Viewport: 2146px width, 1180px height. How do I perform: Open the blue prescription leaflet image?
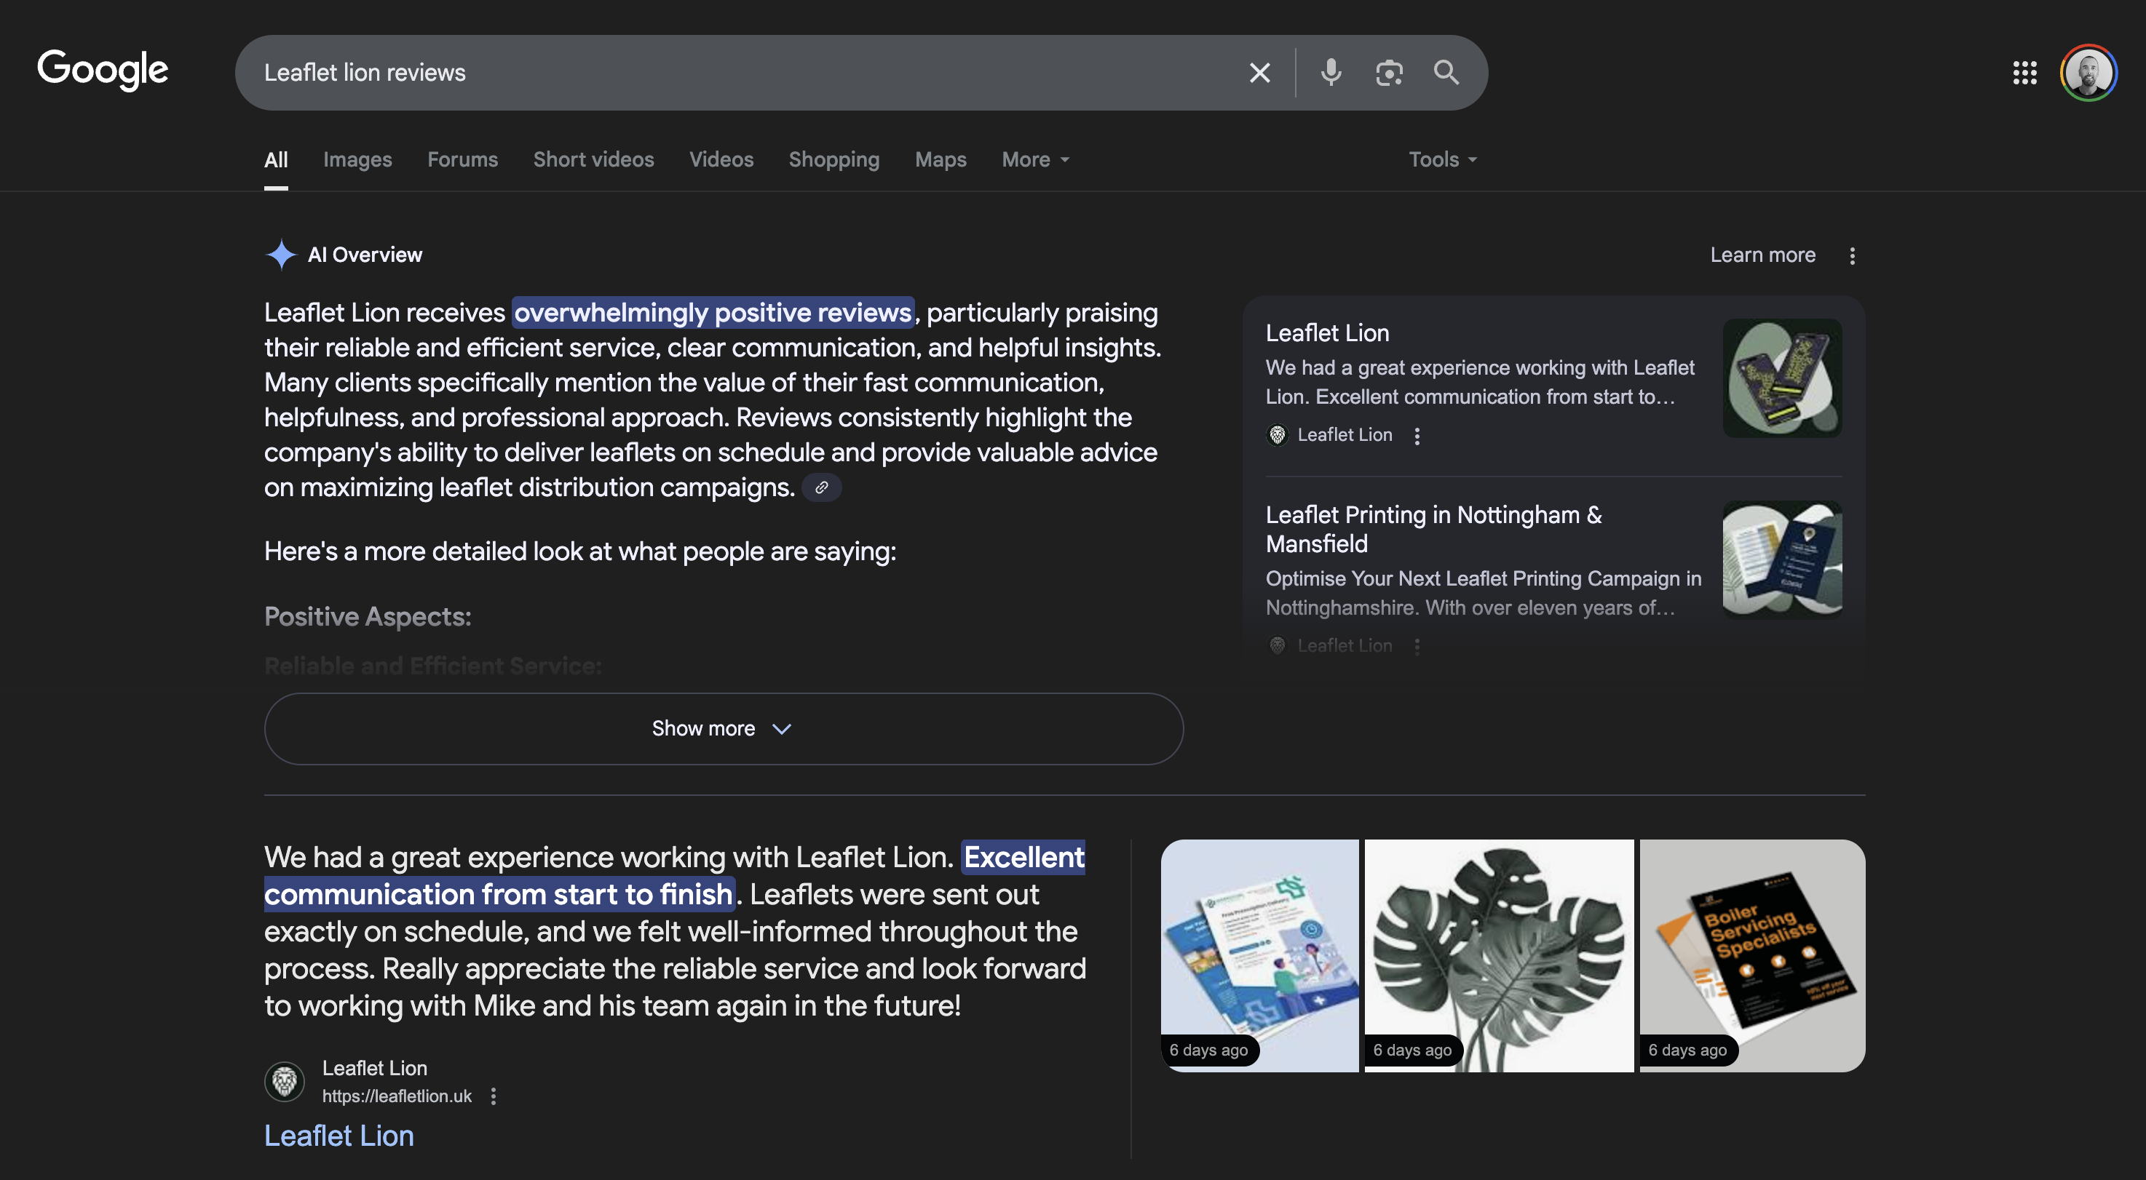[1259, 956]
